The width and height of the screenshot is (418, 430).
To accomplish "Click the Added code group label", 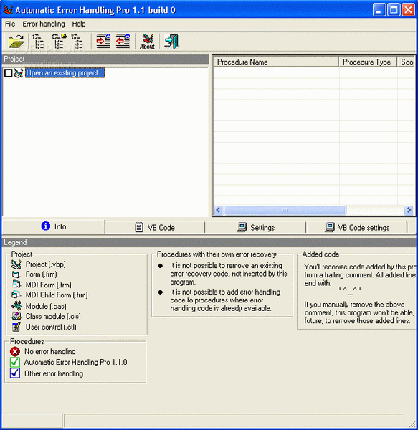I will pyautogui.click(x=320, y=254).
